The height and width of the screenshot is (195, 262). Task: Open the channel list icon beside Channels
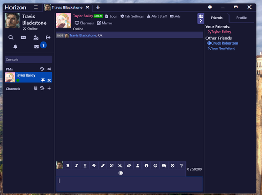pos(35,88)
